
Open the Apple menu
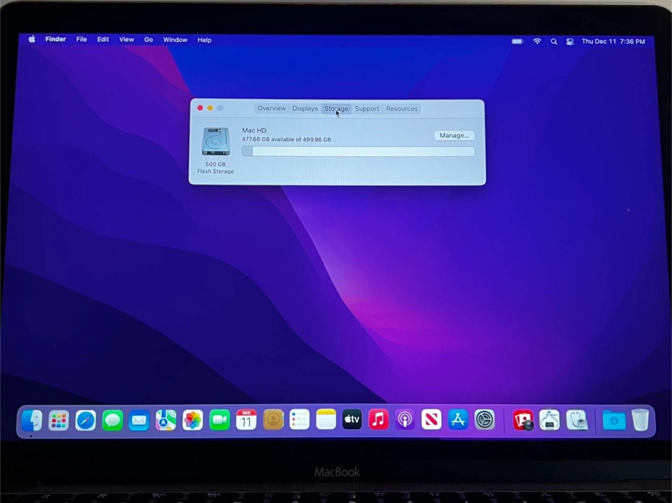[32, 40]
